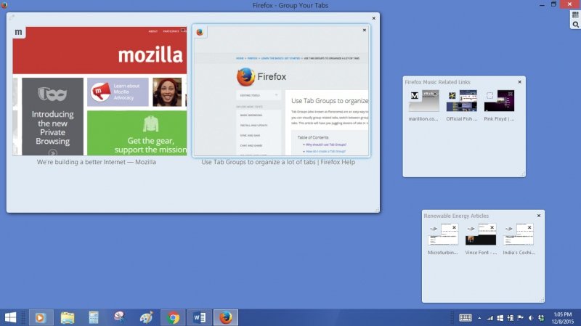581x326 pixels.
Task: Open the marillion.co... tab thumbnail
Action: (x=424, y=100)
